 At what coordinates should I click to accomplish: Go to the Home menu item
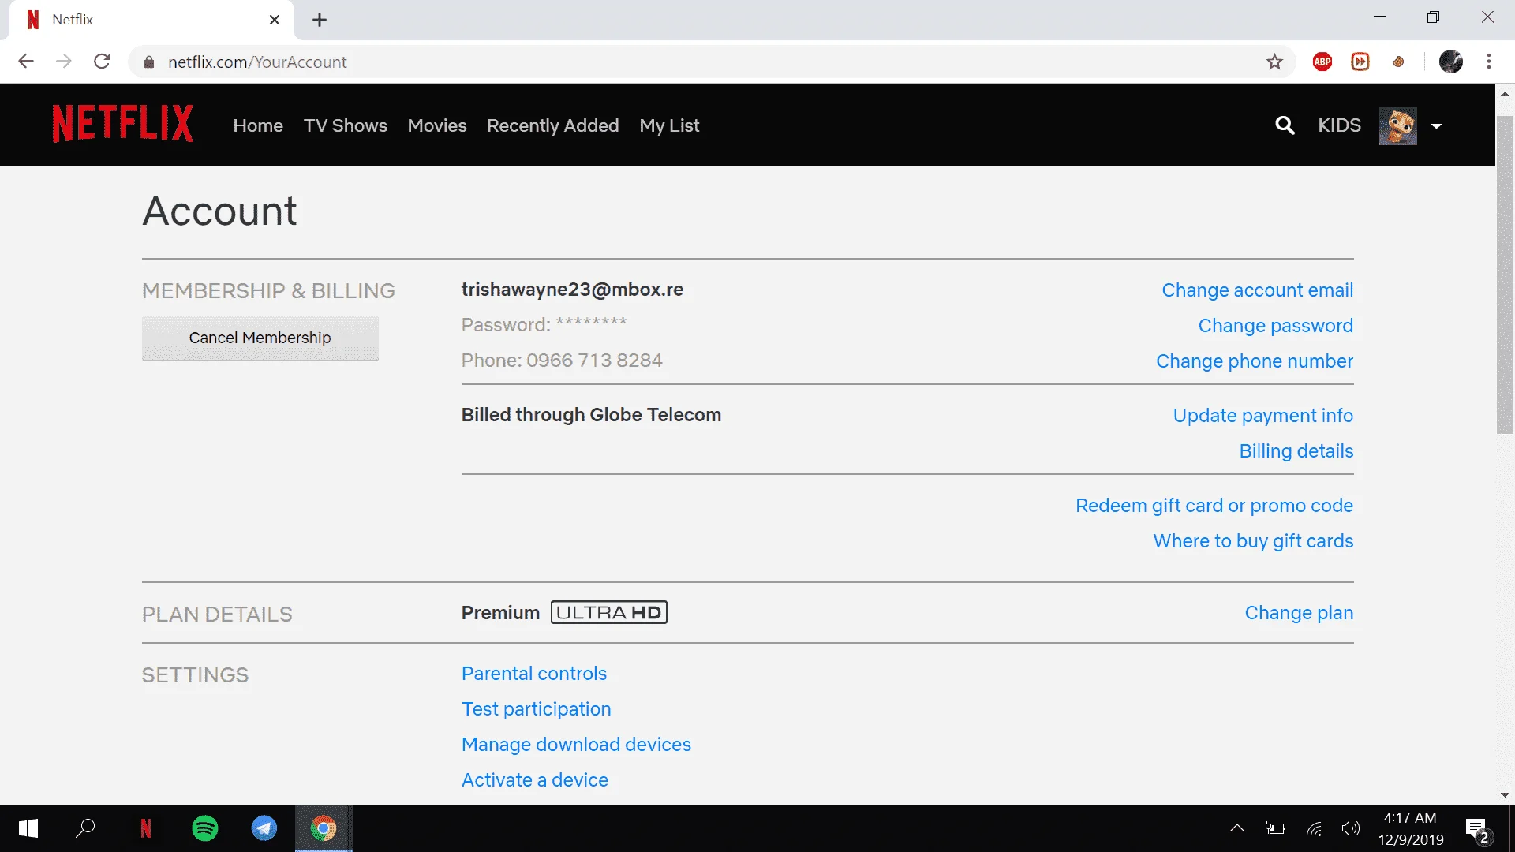pos(258,125)
